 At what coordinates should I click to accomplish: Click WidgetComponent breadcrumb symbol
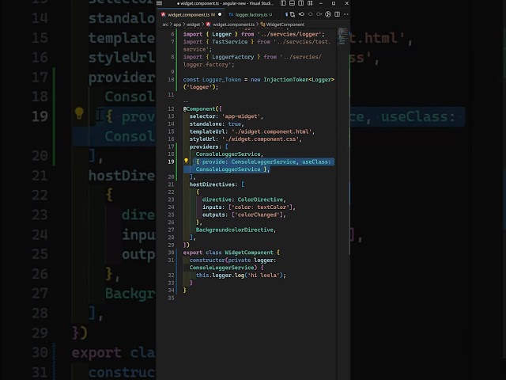point(285,25)
